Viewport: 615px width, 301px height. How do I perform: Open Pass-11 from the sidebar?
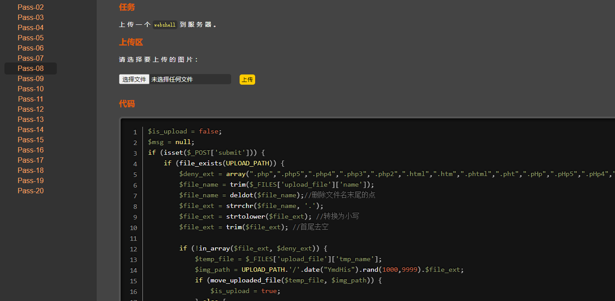point(31,99)
